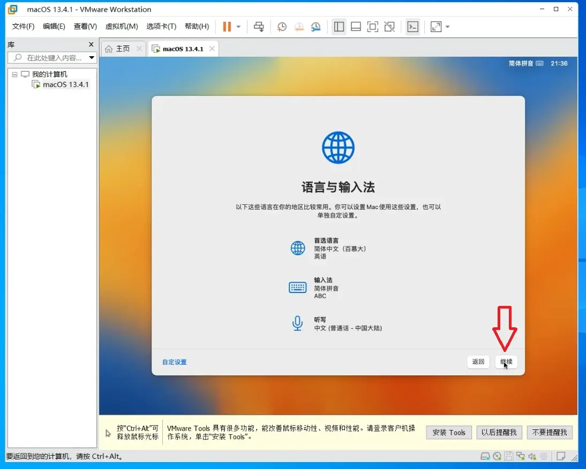The image size is (586, 469).
Task: Click the stretch guest display icon
Action: [x=436, y=27]
